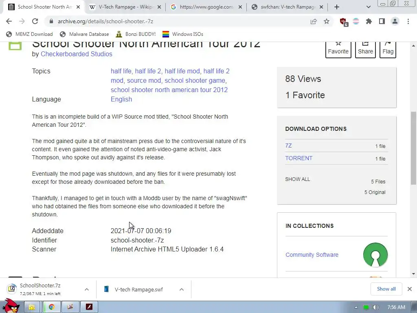Open the volume speaker tray icon
Screen dimensions: 417x313
[375, 307]
